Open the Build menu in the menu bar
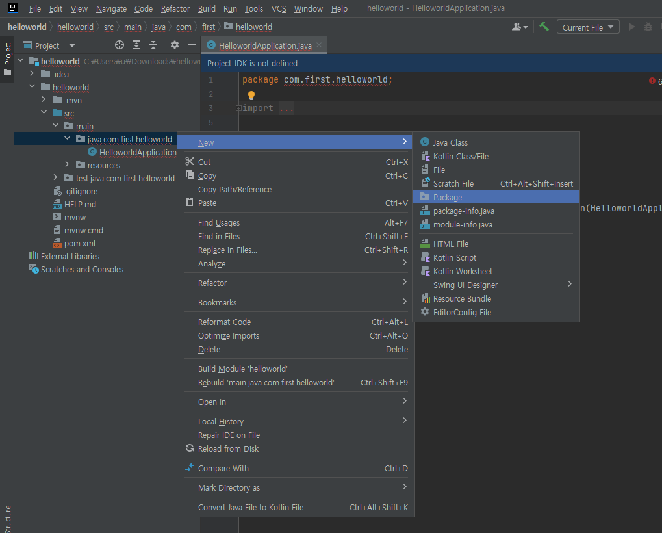 (207, 8)
